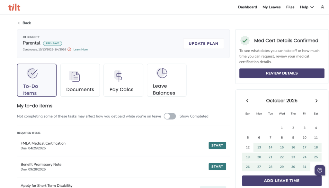The height and width of the screenshot is (188, 329).
Task: Go to previous calendar month
Action: tap(247, 101)
